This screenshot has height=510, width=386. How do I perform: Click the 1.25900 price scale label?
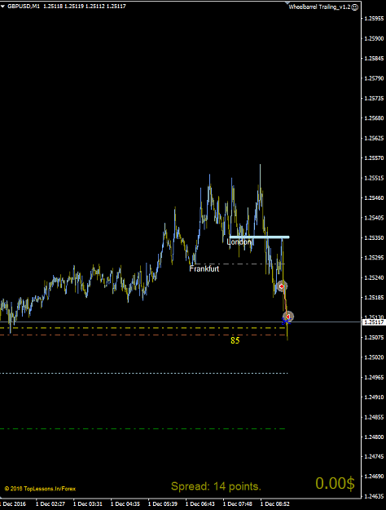(374, 38)
